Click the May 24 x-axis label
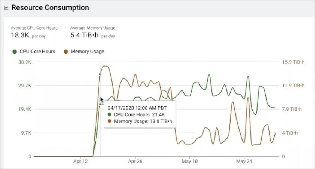The height and width of the screenshot is (169, 315). coord(244,162)
